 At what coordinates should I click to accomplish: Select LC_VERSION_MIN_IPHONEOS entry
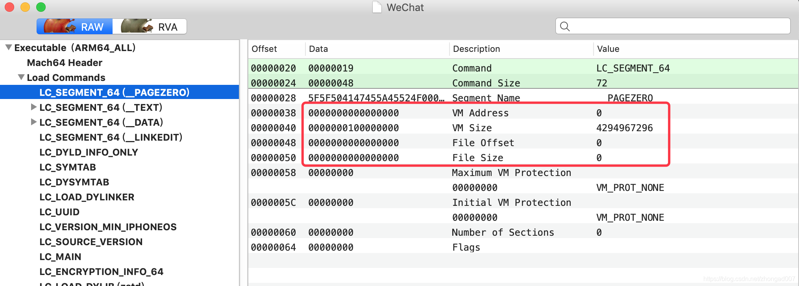pos(108,227)
